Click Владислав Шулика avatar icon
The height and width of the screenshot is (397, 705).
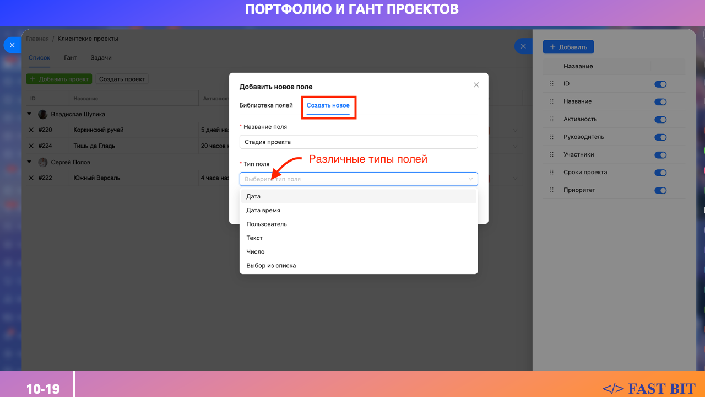pyautogui.click(x=43, y=114)
